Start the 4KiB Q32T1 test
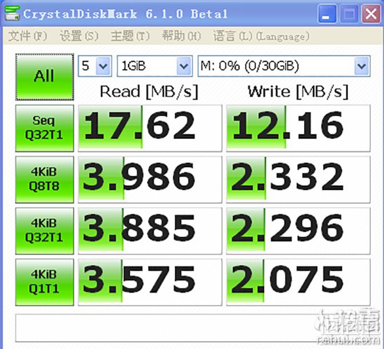 [x=45, y=231]
